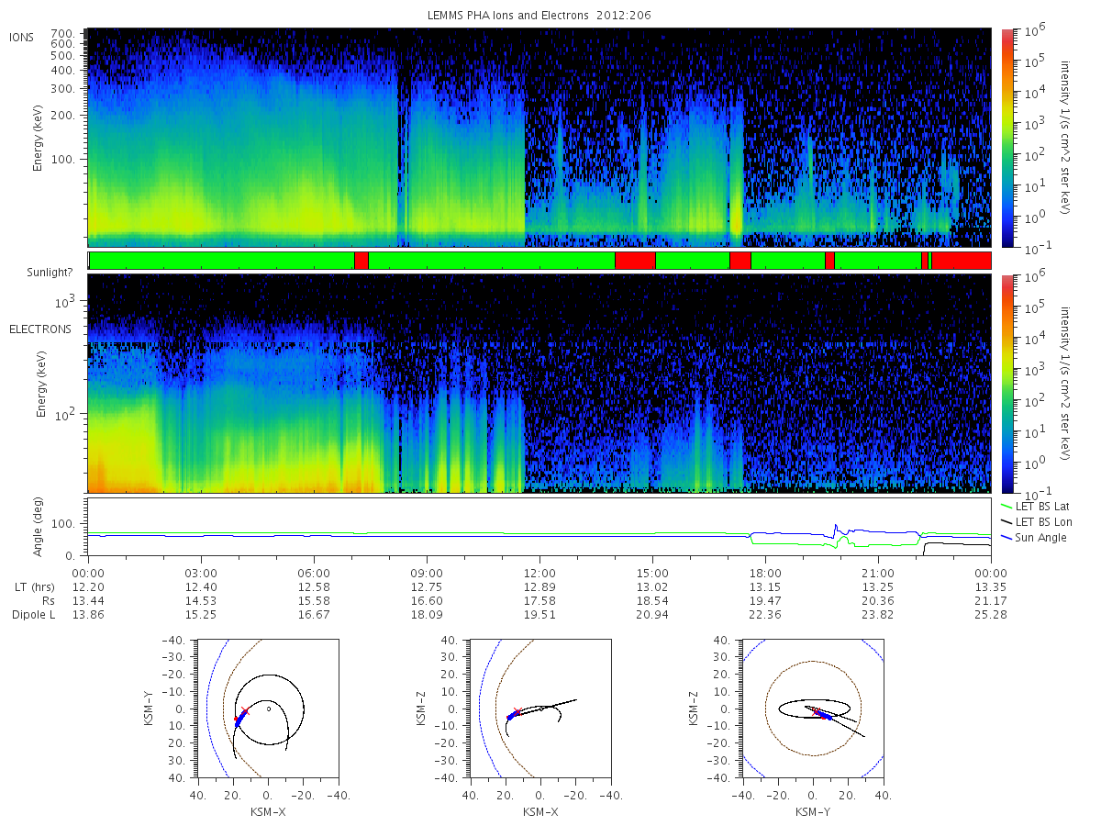Click the 00:00 label above LT 12.20
The height and width of the screenshot is (826, 1101).
click(x=88, y=574)
